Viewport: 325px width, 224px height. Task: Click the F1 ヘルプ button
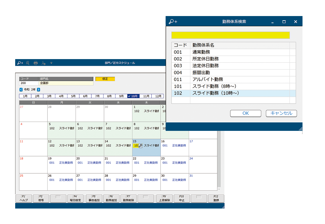pos(24,198)
